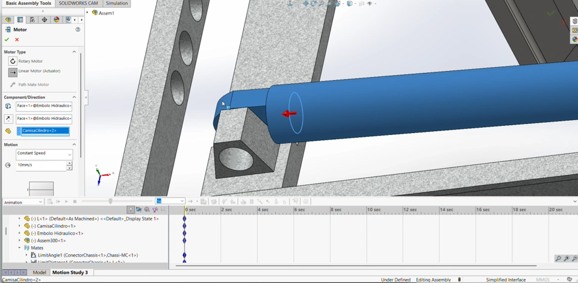Confirm the Motor with green checkmark

pos(7,39)
